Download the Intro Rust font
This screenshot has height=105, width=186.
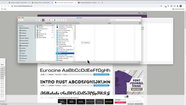(x=101, y=85)
